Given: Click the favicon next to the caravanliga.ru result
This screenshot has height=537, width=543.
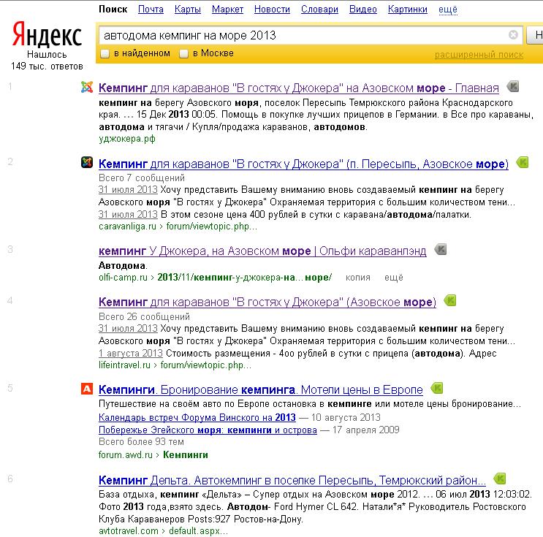Looking at the screenshot, I should pos(87,162).
